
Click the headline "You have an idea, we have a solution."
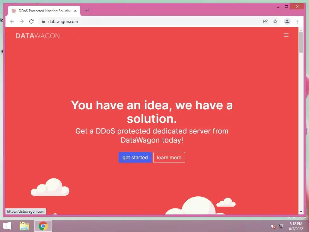152,112
